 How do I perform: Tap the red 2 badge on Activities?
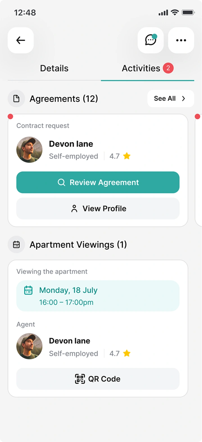pyautogui.click(x=168, y=68)
